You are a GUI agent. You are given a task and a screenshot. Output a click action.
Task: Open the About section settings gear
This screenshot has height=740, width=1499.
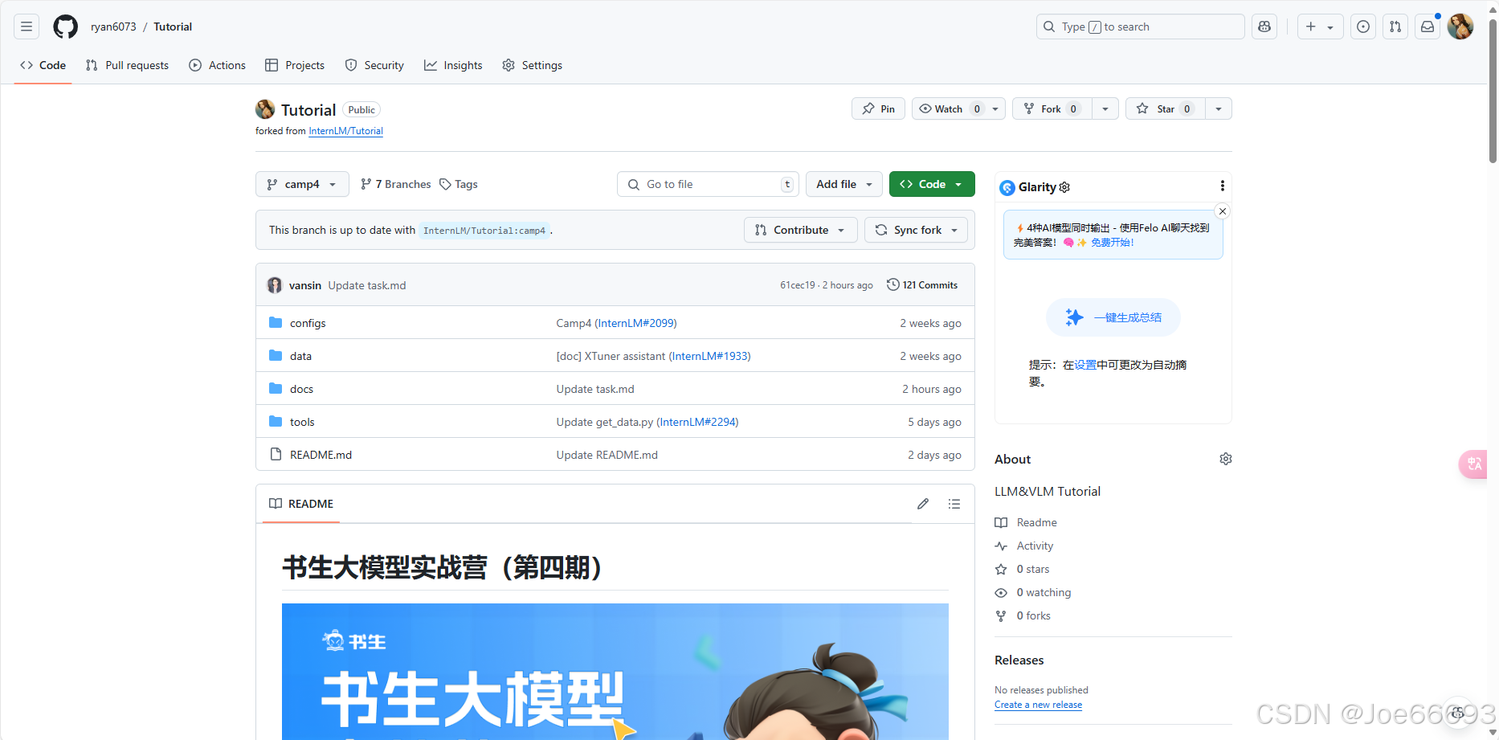coord(1225,459)
